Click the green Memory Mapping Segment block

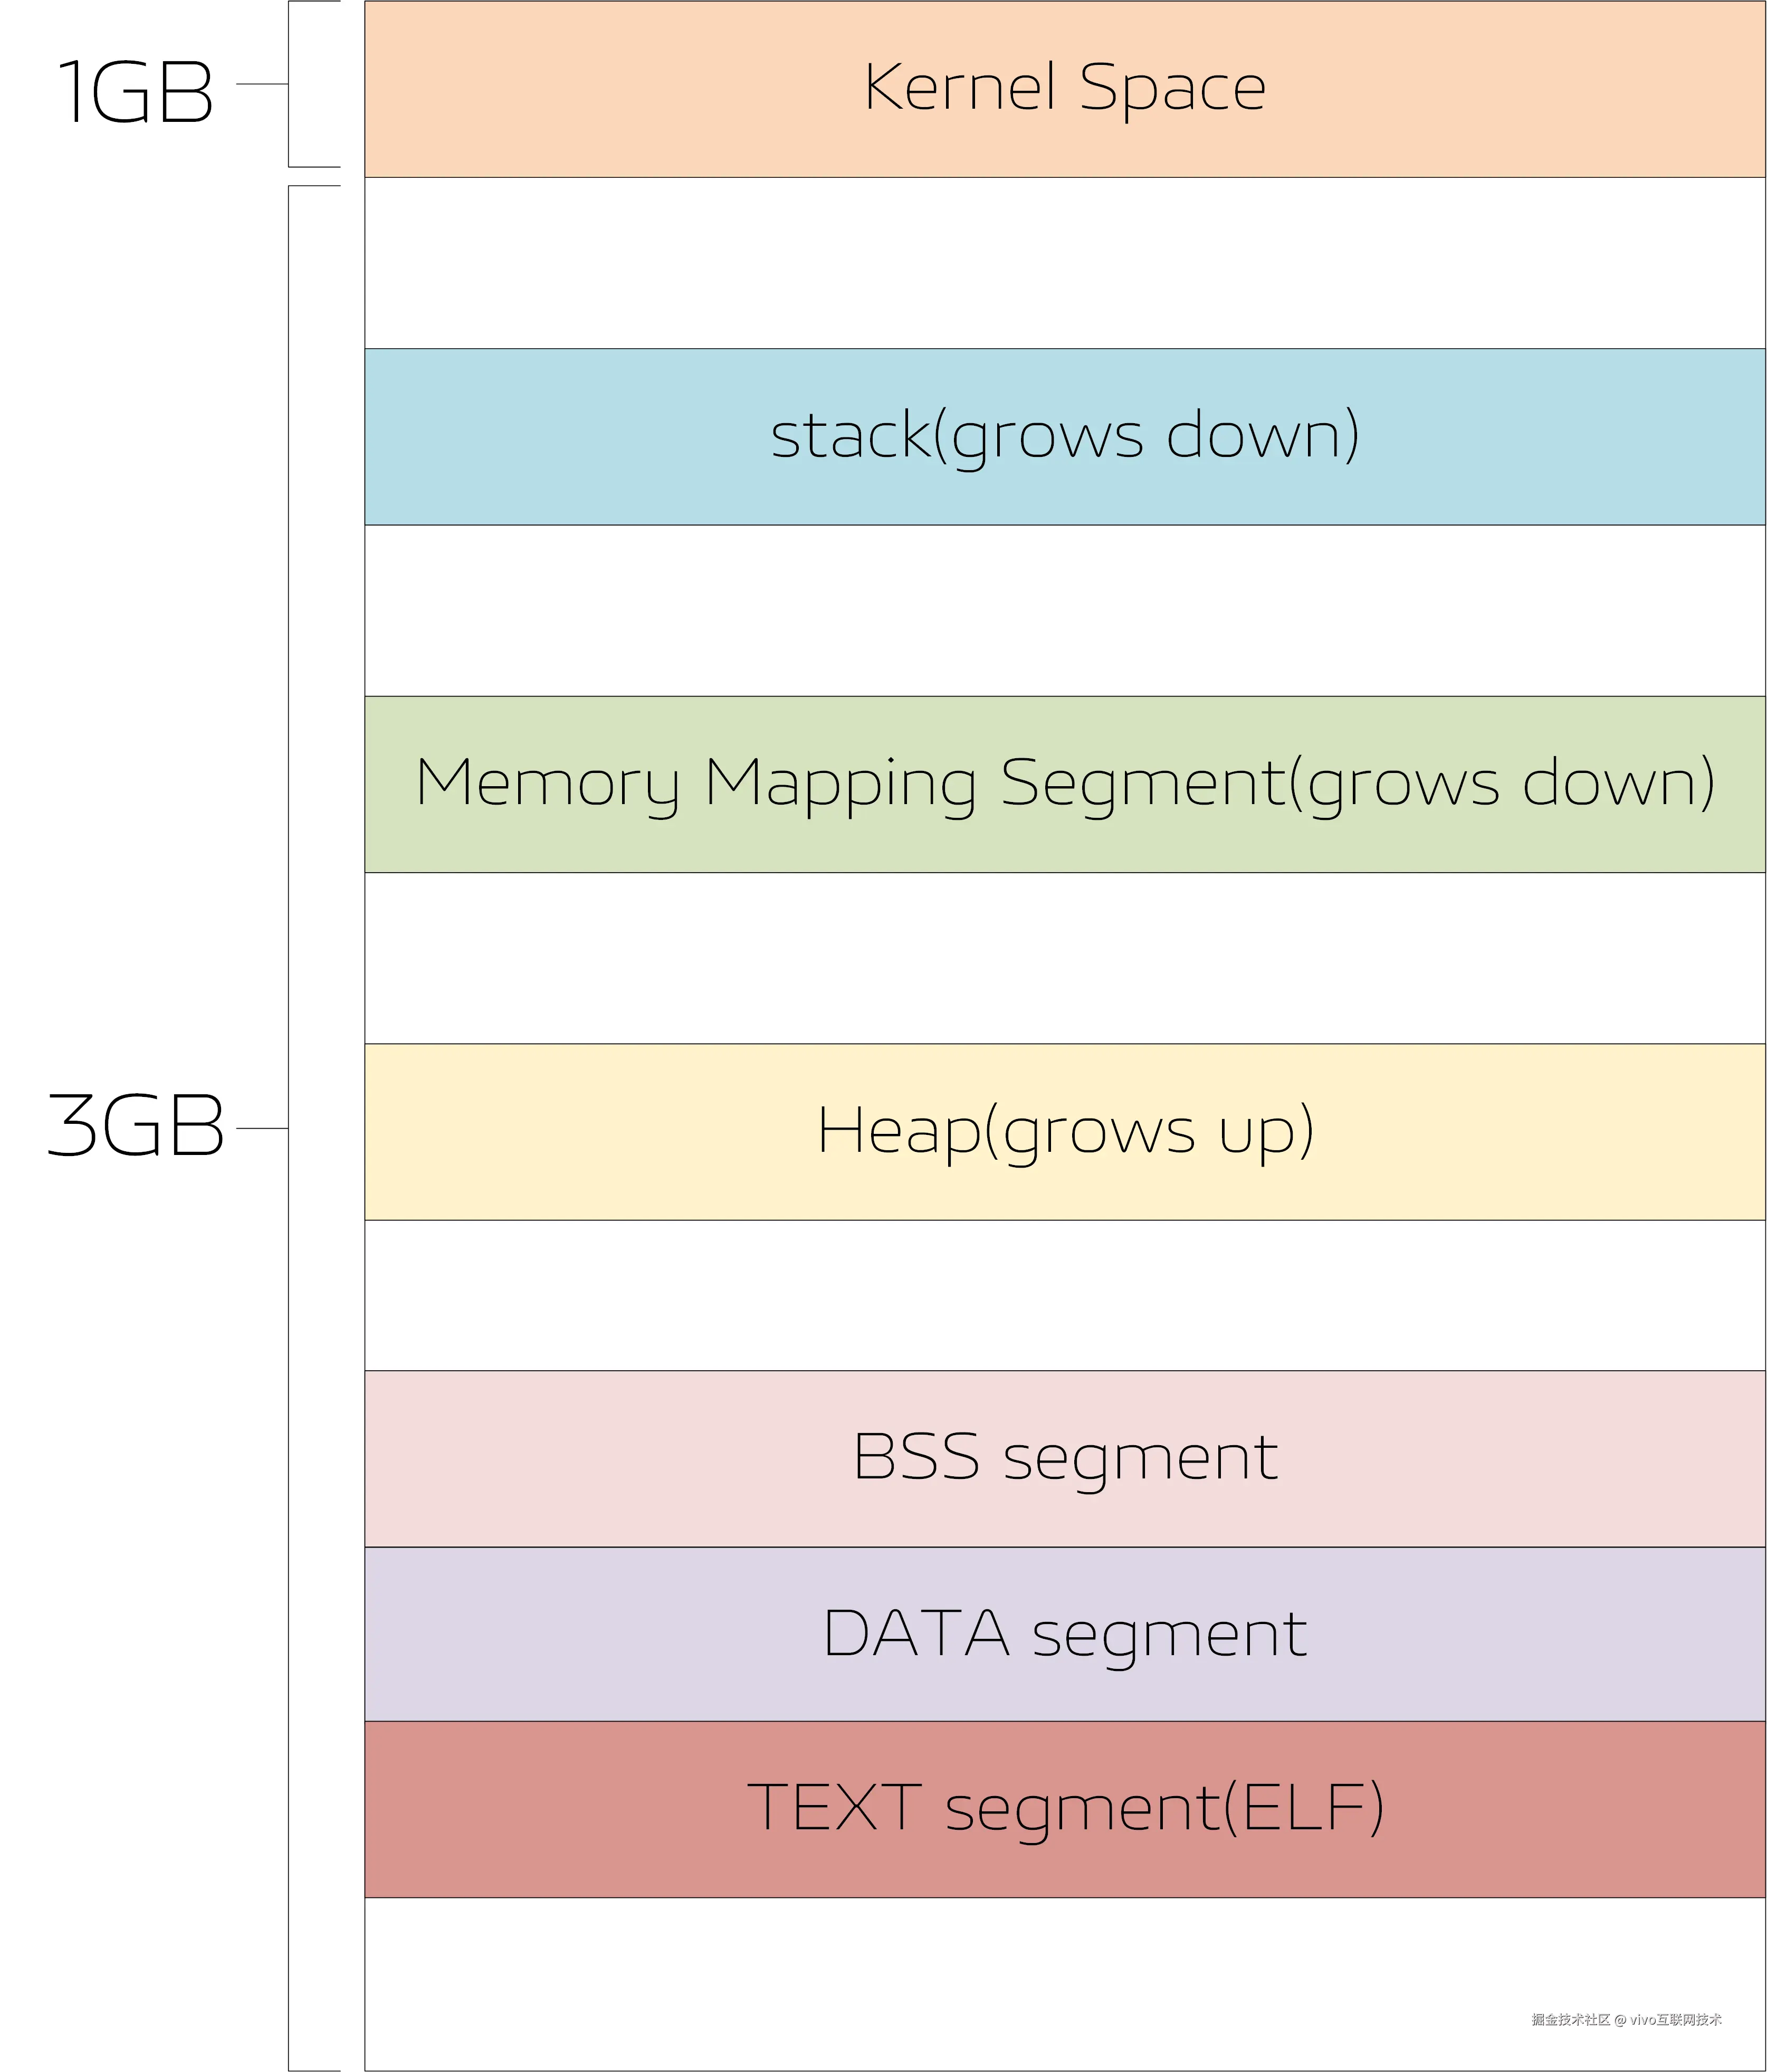[x=1064, y=784]
